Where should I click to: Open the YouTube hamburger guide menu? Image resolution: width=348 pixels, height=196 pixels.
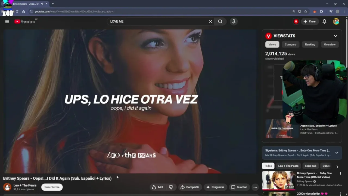click(7, 22)
